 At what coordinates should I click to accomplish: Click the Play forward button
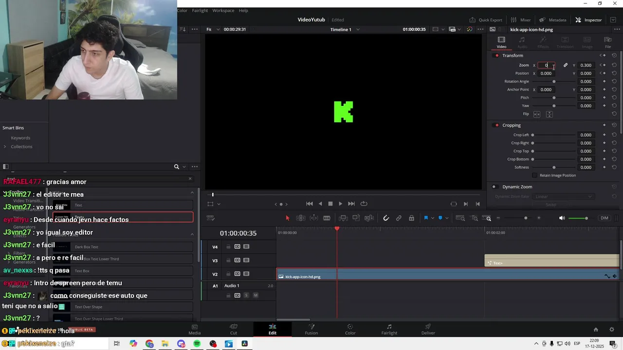(340, 204)
